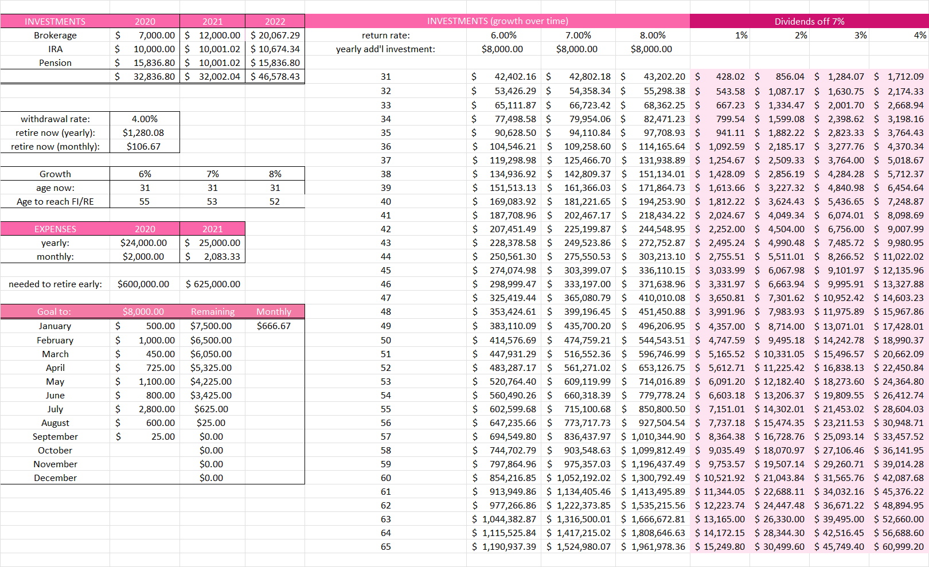Click the Goal to: header cell
This screenshot has width=929, height=567.
click(x=55, y=311)
